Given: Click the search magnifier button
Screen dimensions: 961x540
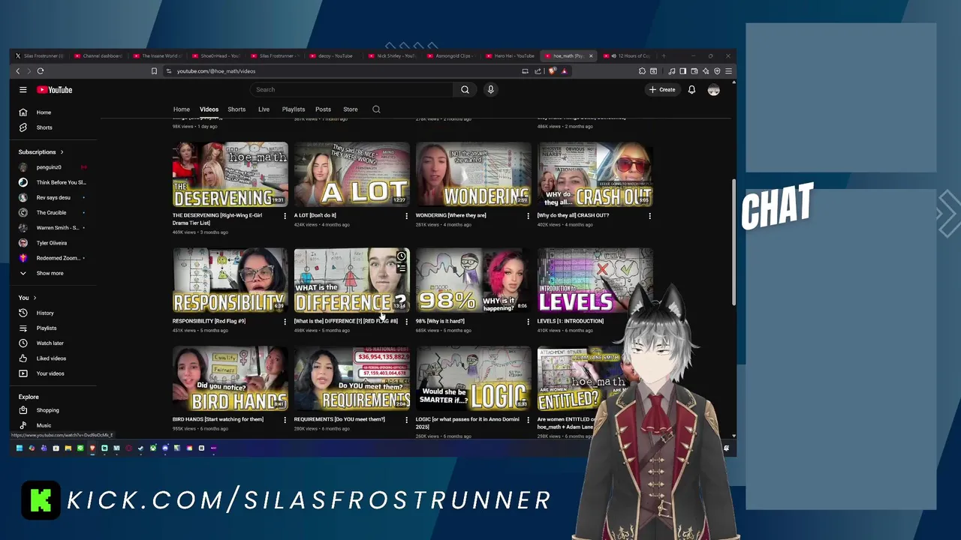Looking at the screenshot, I should coord(465,90).
